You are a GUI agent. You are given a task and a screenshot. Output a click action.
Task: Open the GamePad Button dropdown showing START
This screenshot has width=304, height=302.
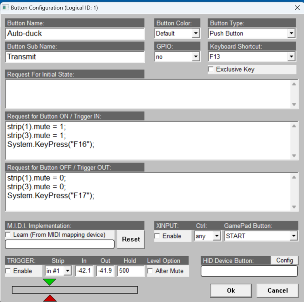[294, 236]
